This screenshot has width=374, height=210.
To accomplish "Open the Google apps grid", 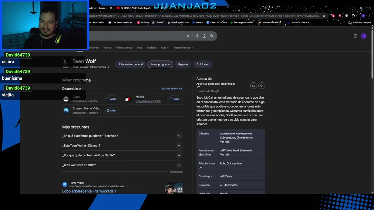I will click(356, 36).
